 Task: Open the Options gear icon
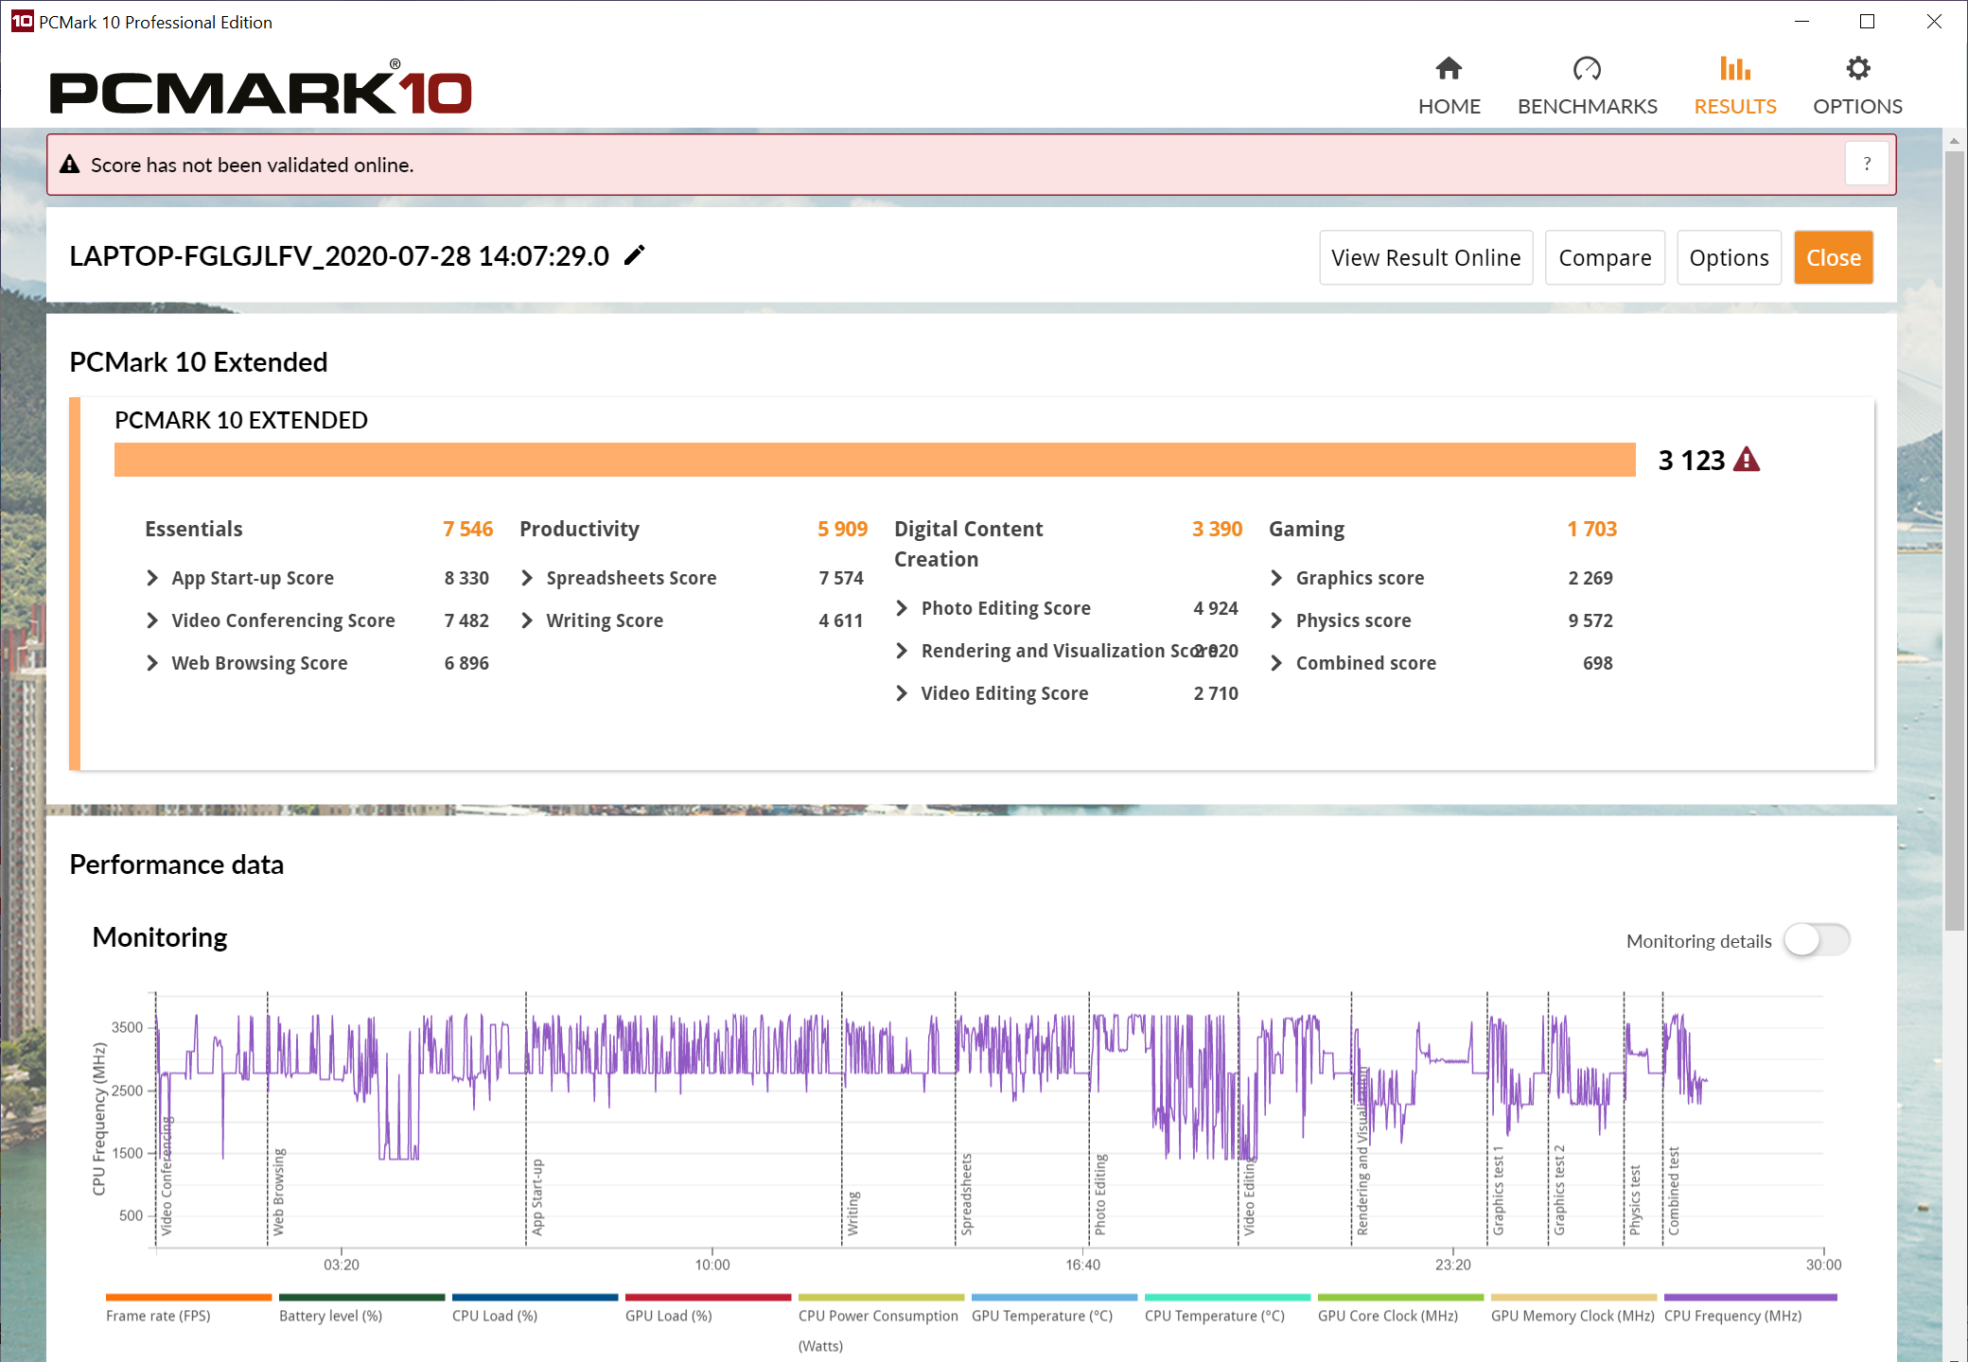(1857, 69)
